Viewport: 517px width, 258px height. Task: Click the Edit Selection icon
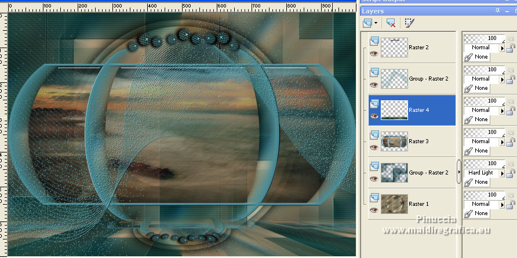point(409,23)
